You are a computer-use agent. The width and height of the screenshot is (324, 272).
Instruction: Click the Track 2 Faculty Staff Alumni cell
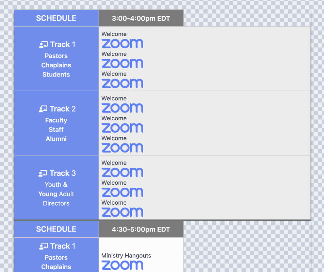coord(56,123)
